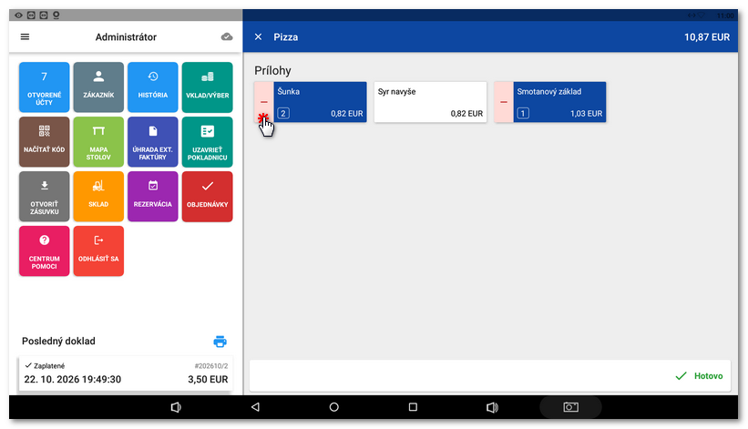The height and width of the screenshot is (429, 748).
Task: Confirm with the Hotovo button
Action: click(699, 375)
